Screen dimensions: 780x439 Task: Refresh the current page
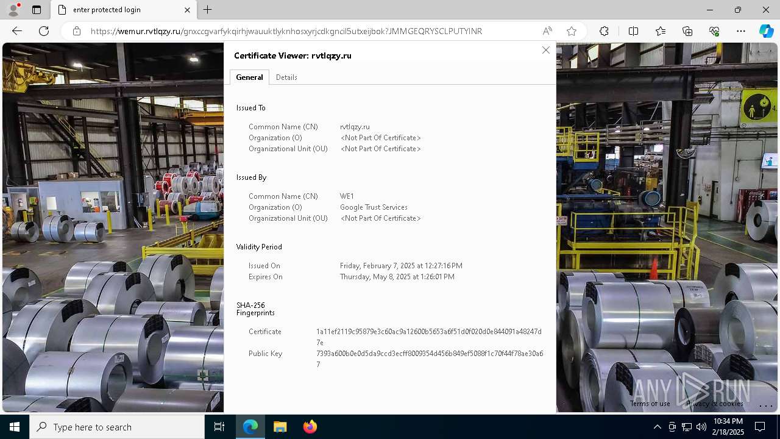(x=44, y=31)
